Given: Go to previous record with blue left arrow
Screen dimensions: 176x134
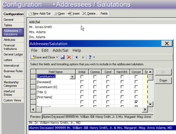Looking at the screenshot, I should pos(76,57).
